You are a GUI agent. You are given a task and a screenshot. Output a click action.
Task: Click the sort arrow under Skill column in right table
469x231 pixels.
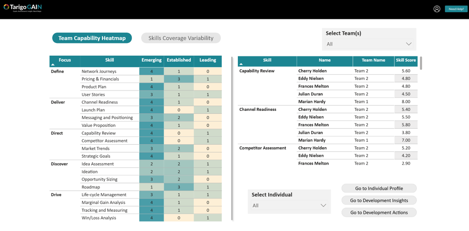(x=241, y=64)
